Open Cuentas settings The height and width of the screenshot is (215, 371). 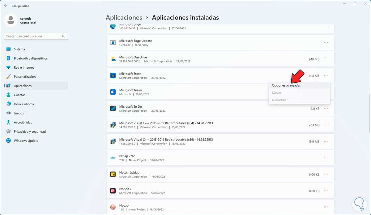(x=36, y=95)
